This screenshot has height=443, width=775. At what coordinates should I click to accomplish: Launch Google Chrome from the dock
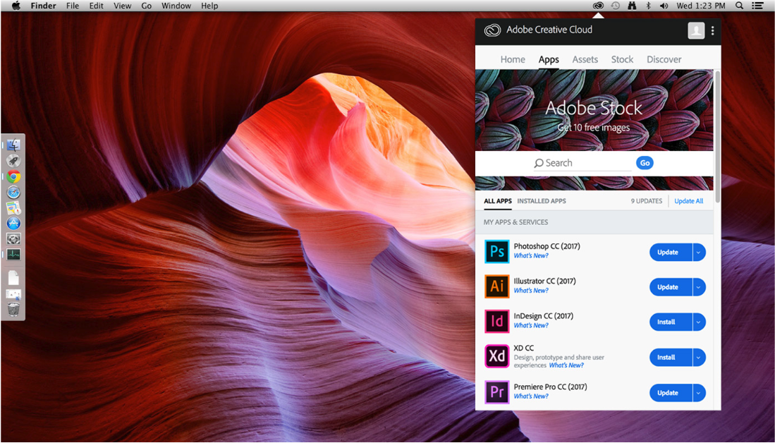(13, 177)
